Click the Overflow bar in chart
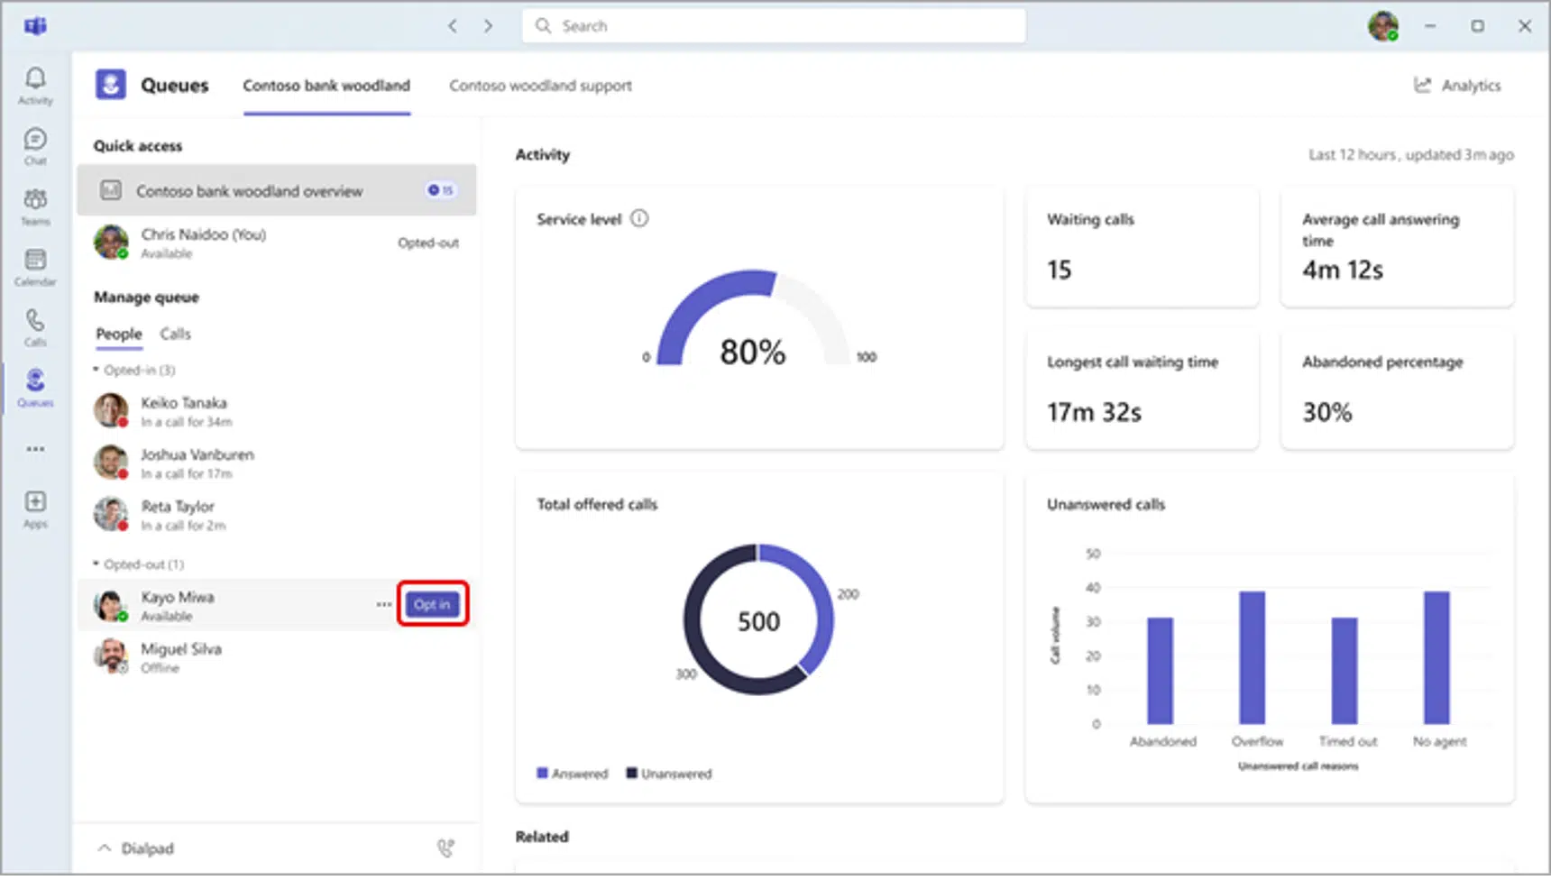The height and width of the screenshot is (880, 1551). coord(1252,657)
